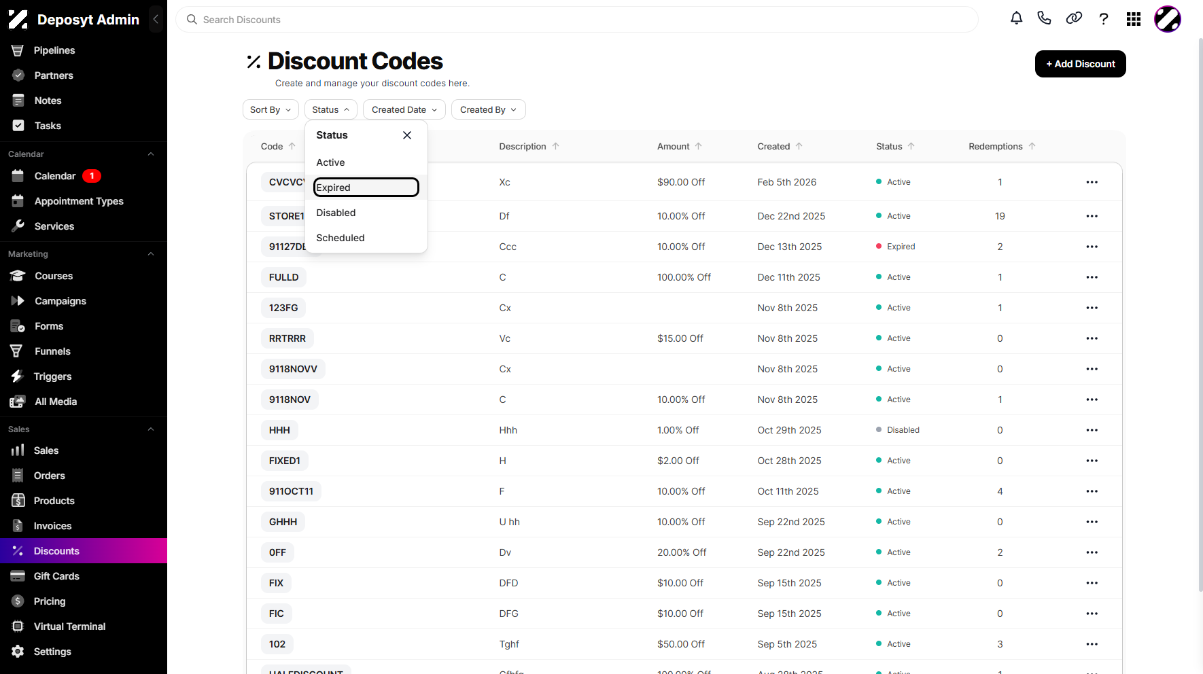Viewport: 1203px width, 674px height.
Task: Open more options for 102 row
Action: coord(1092,644)
